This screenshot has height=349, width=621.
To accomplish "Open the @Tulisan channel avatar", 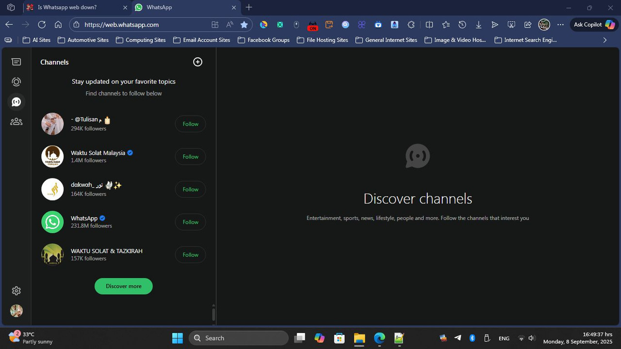I will coord(52,124).
